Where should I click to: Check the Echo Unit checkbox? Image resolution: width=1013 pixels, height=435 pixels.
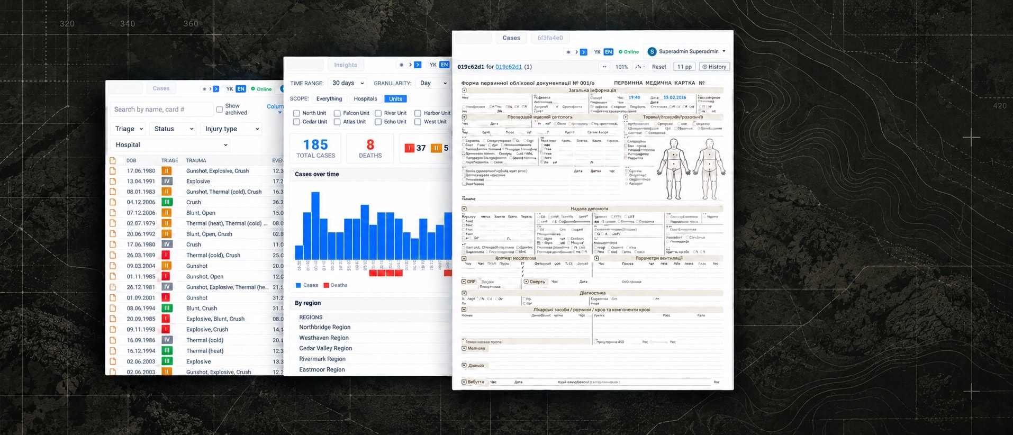378,122
